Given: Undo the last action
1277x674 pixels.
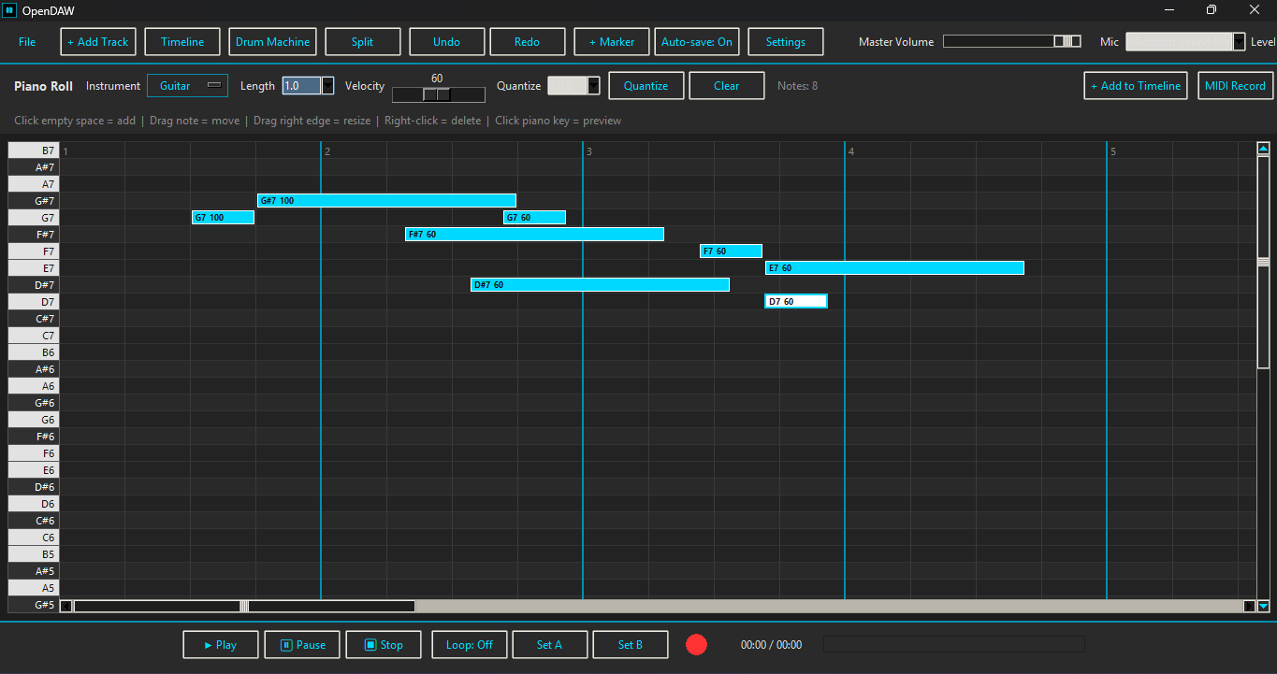Looking at the screenshot, I should click(447, 42).
